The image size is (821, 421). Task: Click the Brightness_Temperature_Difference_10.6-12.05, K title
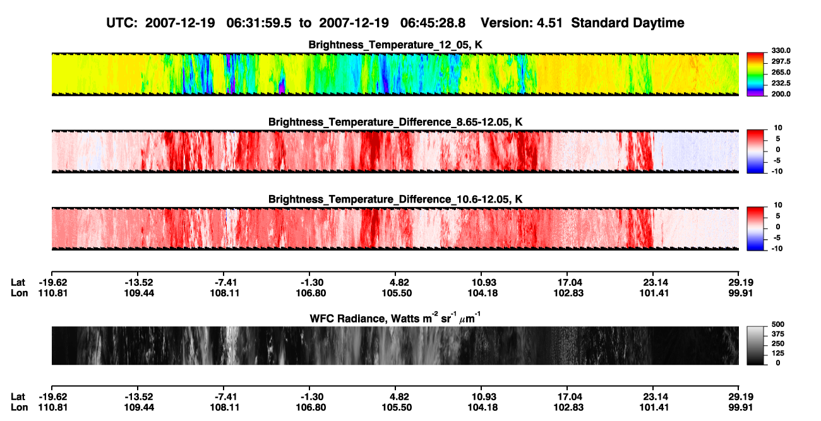pos(395,199)
